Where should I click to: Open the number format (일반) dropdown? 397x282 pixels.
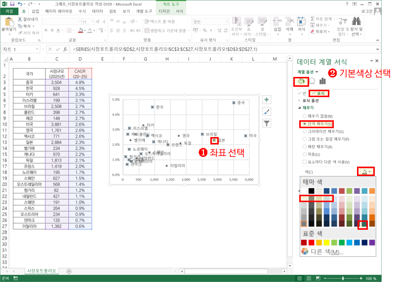[227, 22]
